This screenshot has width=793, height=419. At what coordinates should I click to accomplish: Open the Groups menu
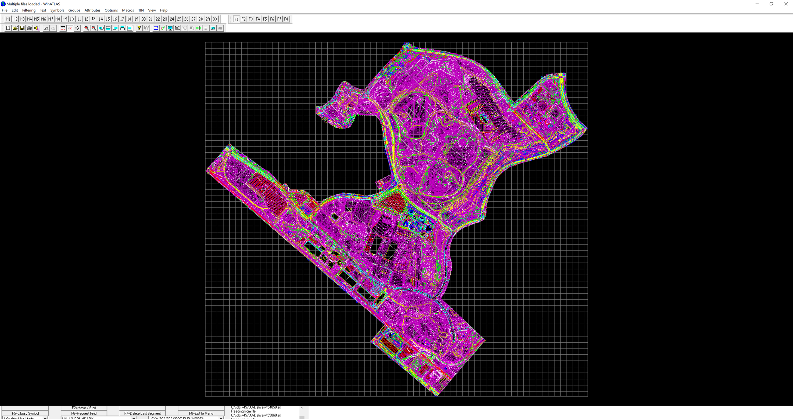tap(74, 10)
